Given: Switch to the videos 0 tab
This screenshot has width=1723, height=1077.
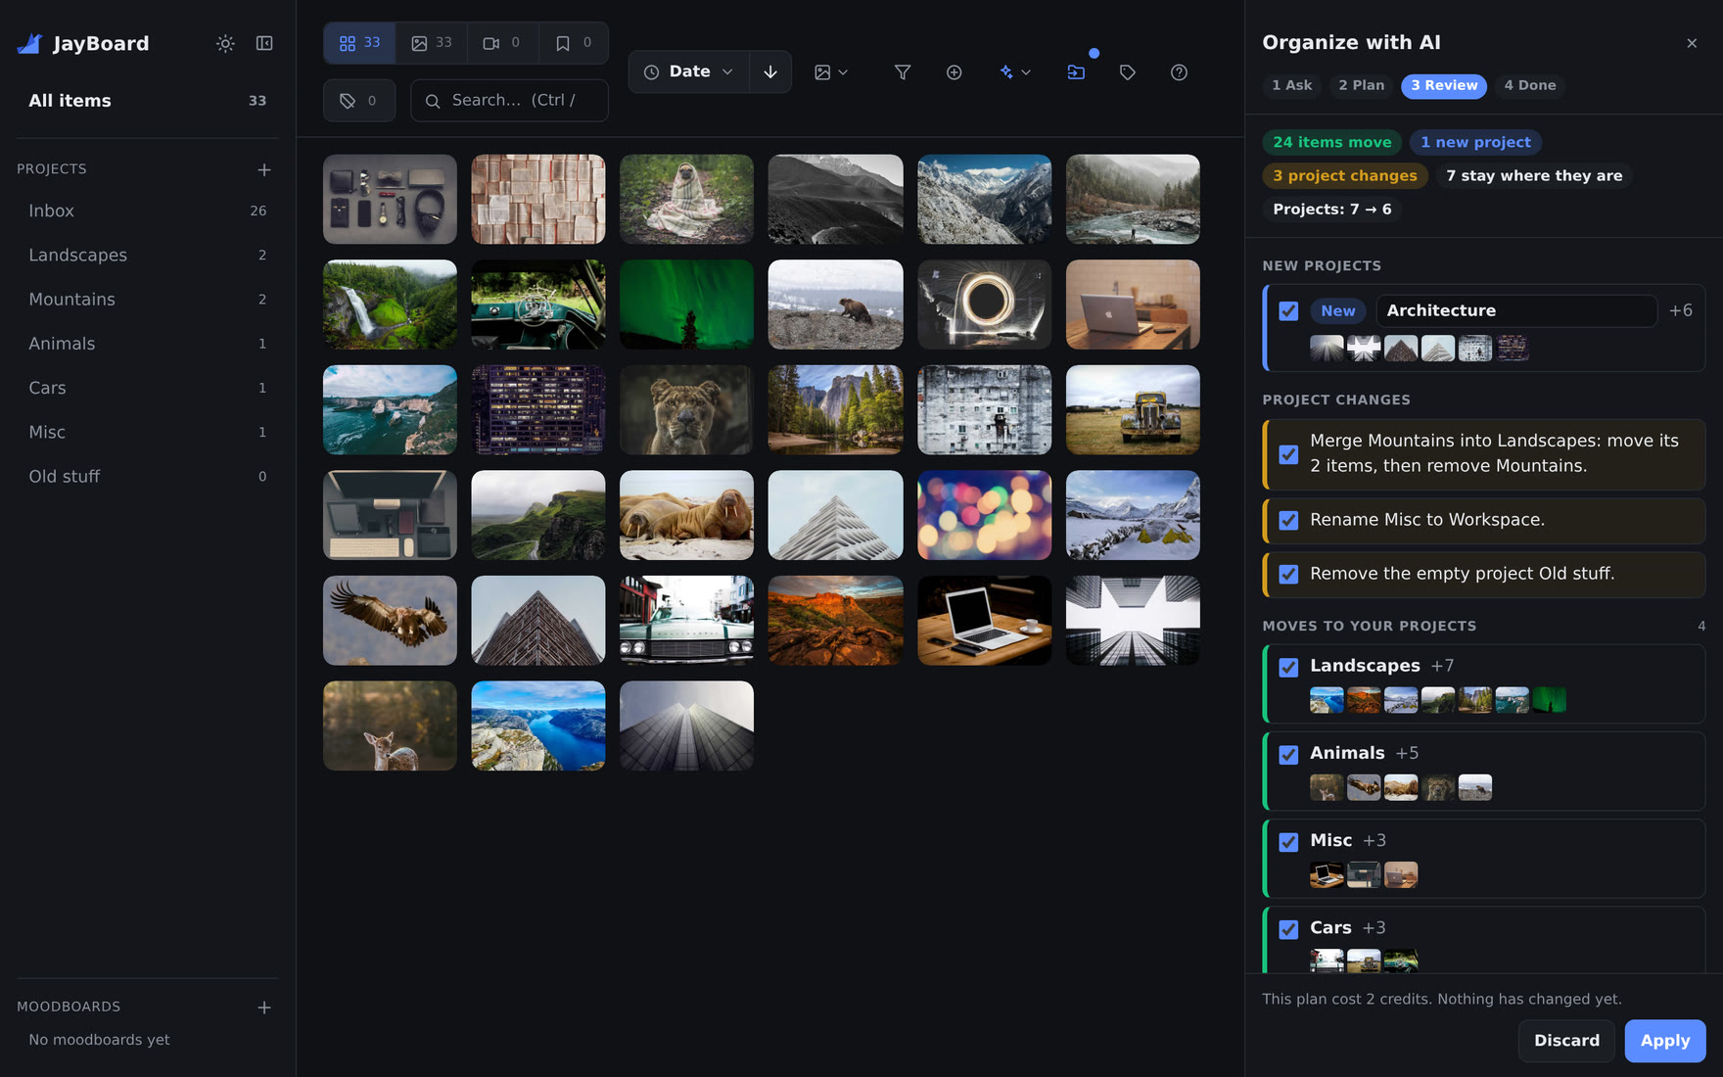Looking at the screenshot, I should [x=502, y=43].
